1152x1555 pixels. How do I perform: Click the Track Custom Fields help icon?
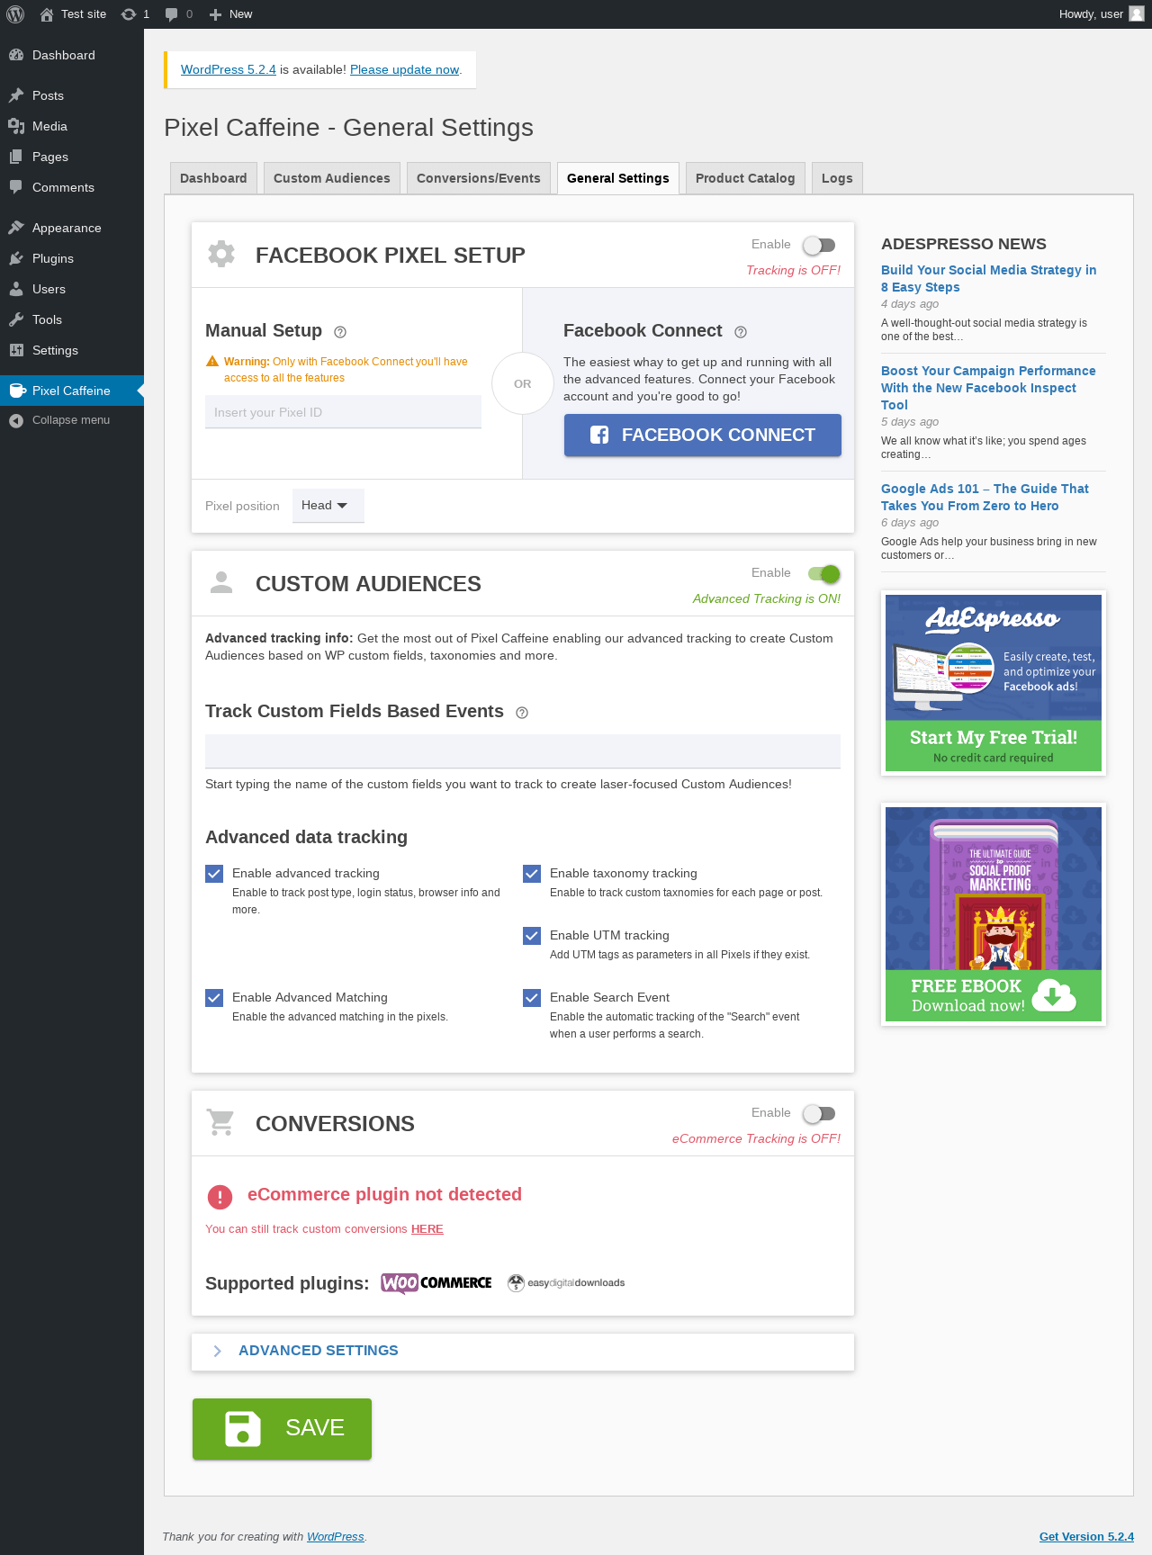pyautogui.click(x=522, y=713)
